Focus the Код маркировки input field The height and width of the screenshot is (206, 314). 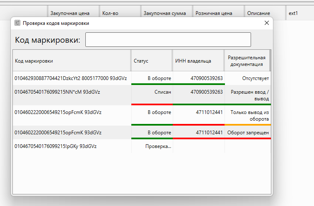(168, 40)
